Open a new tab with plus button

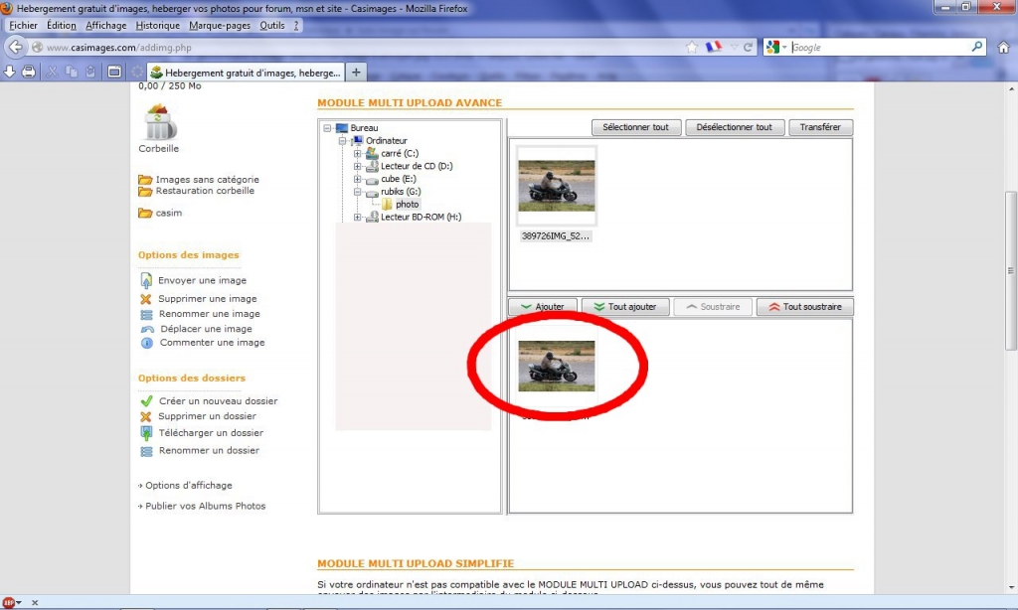[357, 72]
